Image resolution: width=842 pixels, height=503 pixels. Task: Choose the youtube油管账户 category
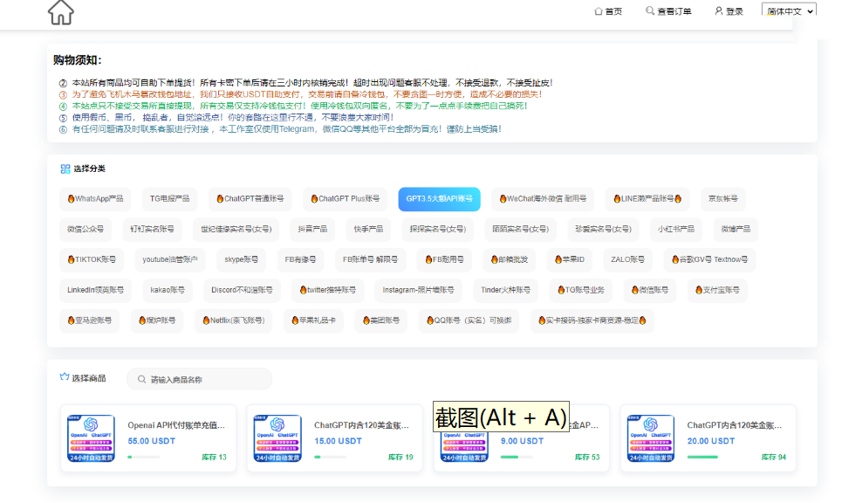(169, 260)
